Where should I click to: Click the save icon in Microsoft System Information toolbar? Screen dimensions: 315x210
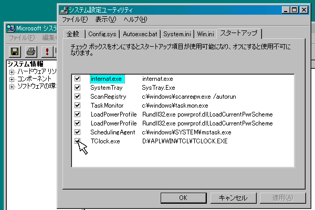(x=15, y=51)
